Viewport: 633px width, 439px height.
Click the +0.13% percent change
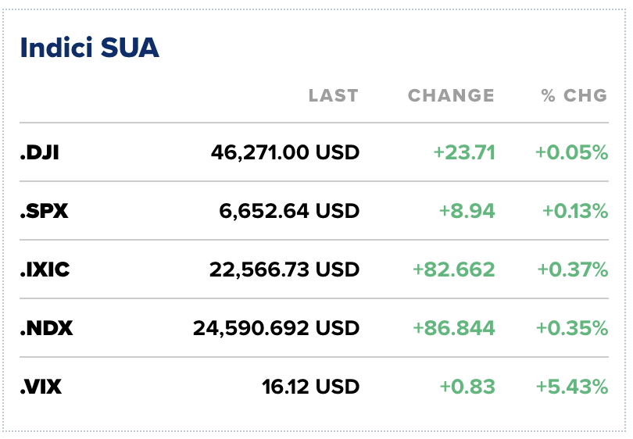(574, 211)
